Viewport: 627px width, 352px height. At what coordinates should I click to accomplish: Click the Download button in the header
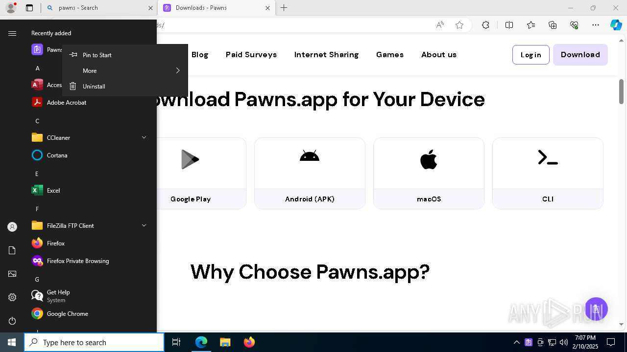click(x=580, y=55)
